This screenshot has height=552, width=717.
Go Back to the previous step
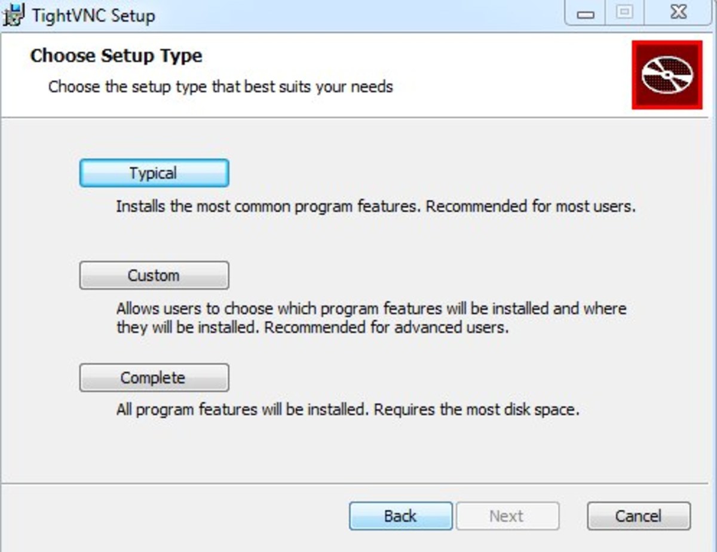[x=400, y=516]
